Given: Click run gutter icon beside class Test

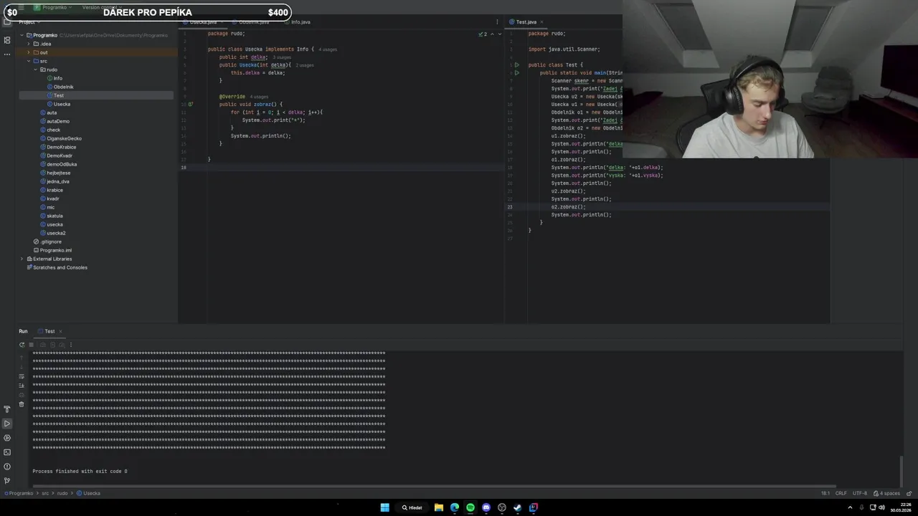Looking at the screenshot, I should [516, 65].
